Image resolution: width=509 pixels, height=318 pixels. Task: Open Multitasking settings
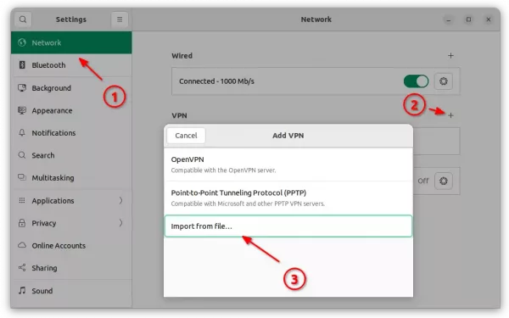click(x=71, y=177)
